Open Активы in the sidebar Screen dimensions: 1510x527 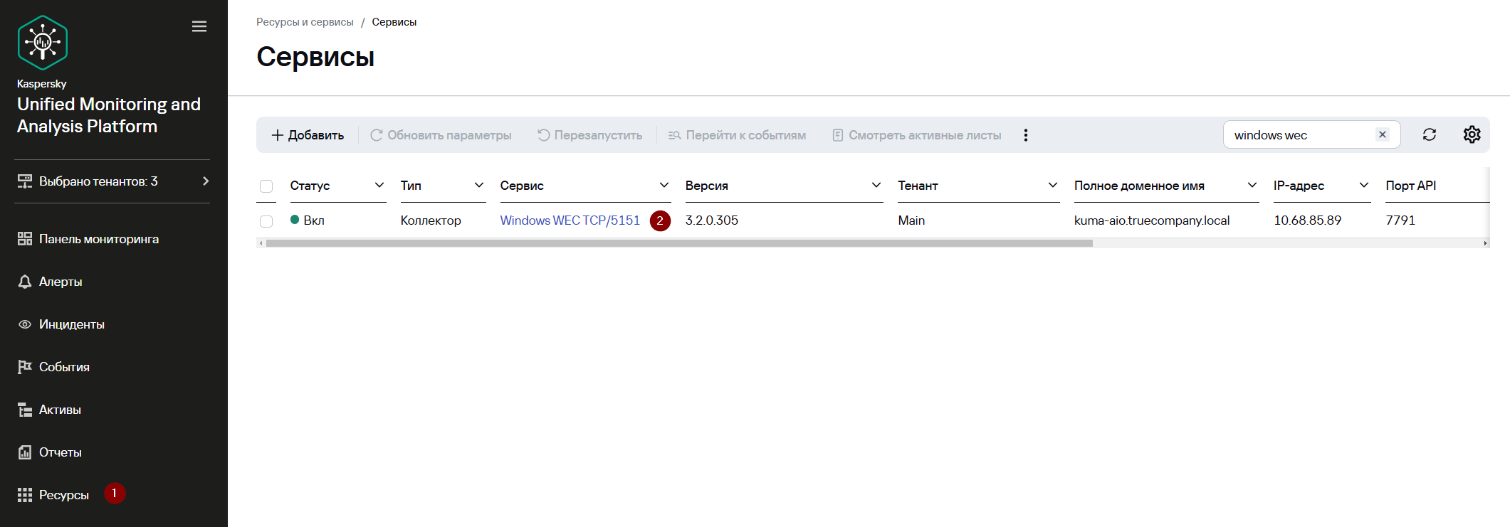(49, 410)
